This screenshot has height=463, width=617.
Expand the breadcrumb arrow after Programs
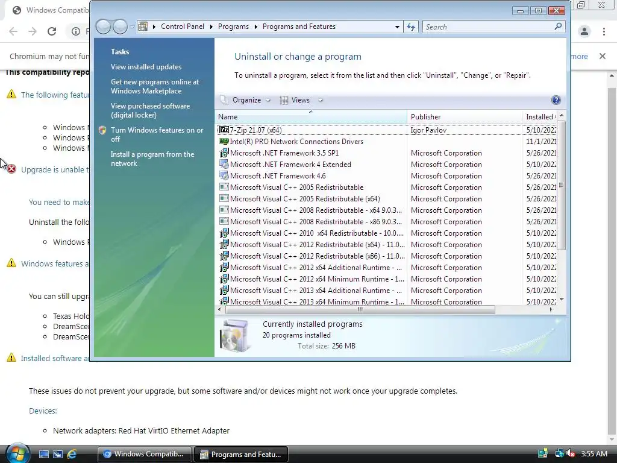pyautogui.click(x=255, y=27)
